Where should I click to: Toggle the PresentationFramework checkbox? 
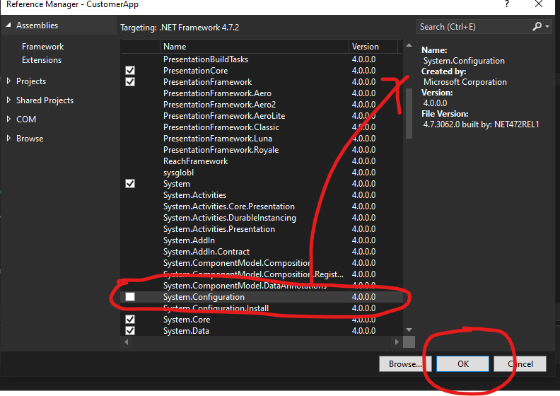point(130,82)
